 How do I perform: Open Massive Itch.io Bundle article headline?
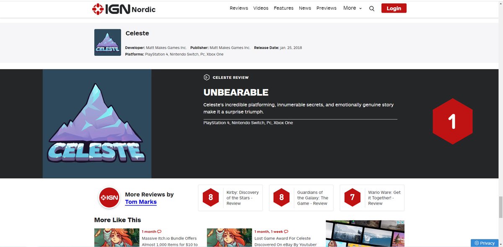click(x=170, y=241)
